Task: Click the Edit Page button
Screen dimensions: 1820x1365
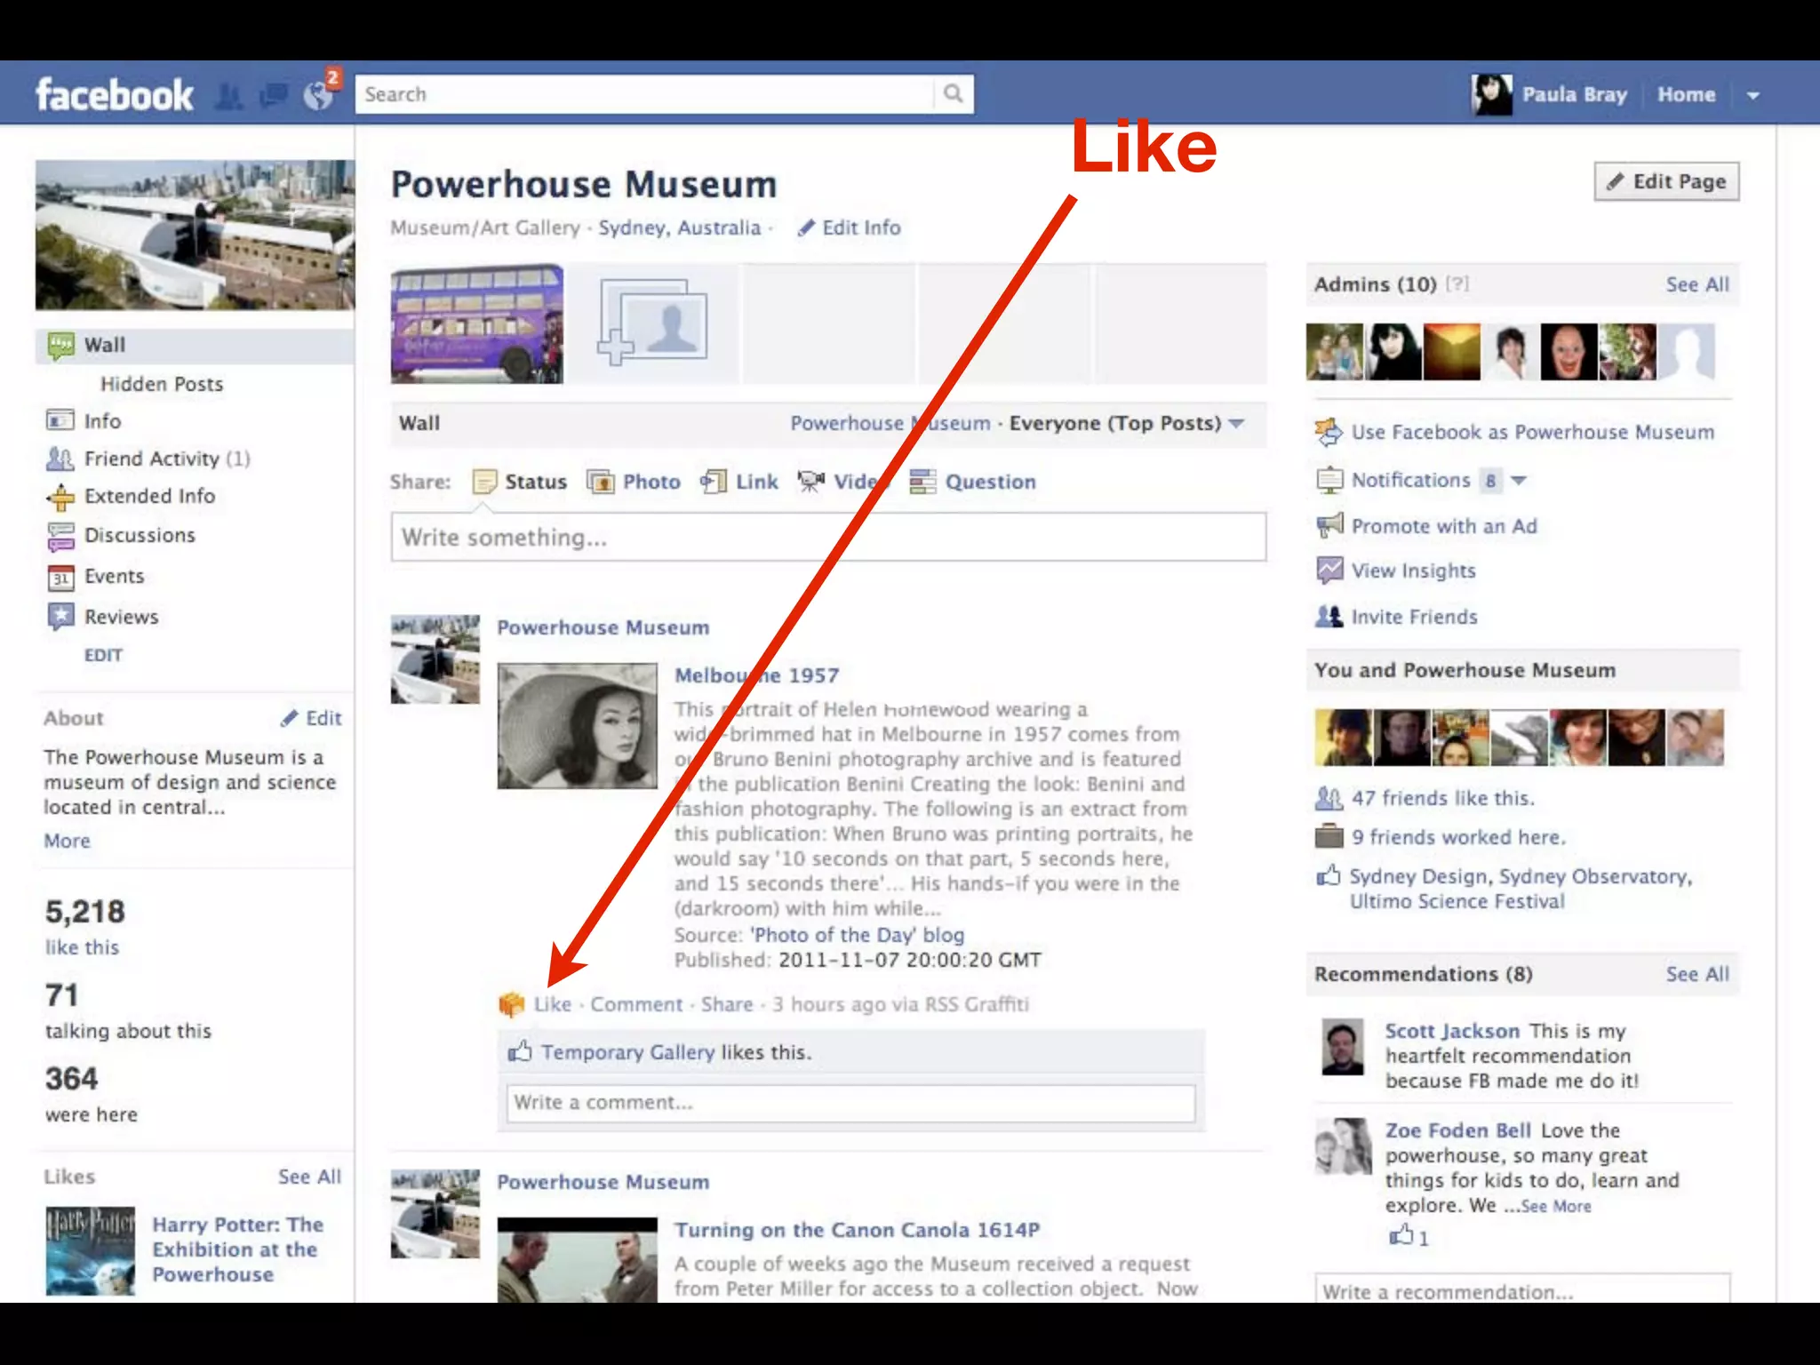Action: tap(1666, 181)
